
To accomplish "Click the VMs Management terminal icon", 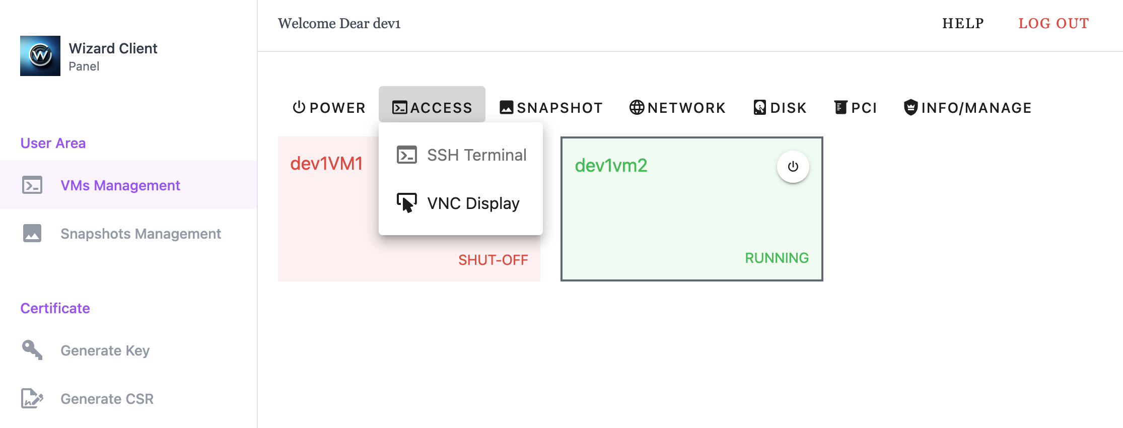I will tap(32, 185).
